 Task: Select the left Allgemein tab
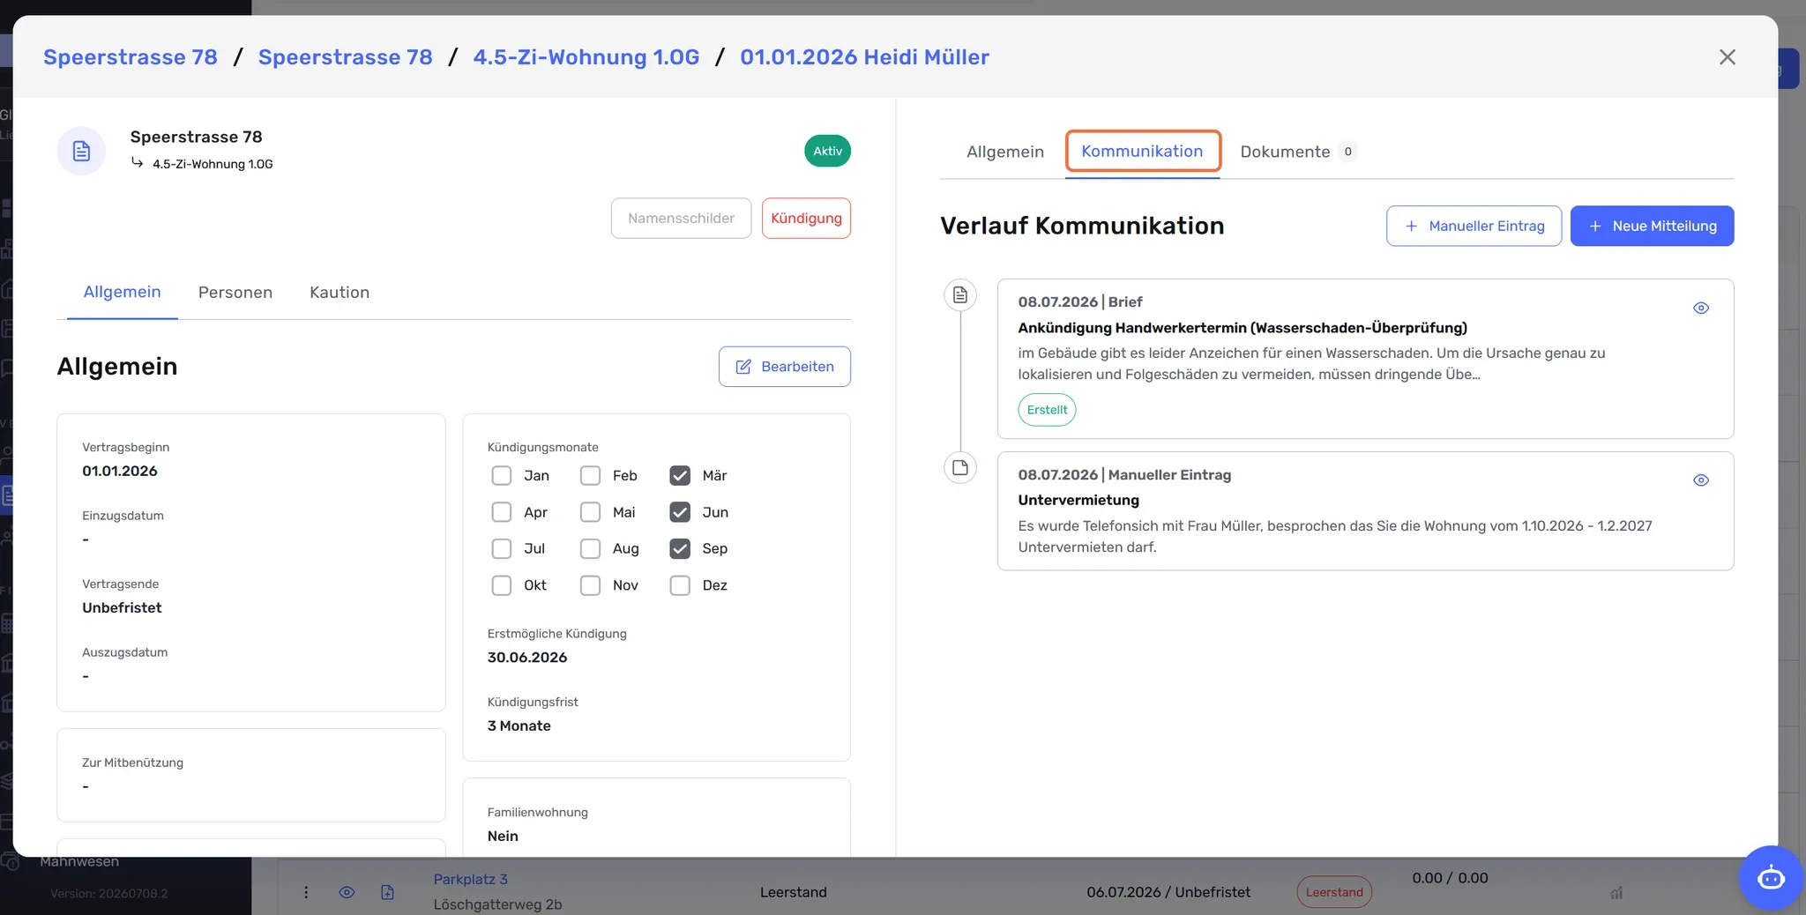[122, 292]
